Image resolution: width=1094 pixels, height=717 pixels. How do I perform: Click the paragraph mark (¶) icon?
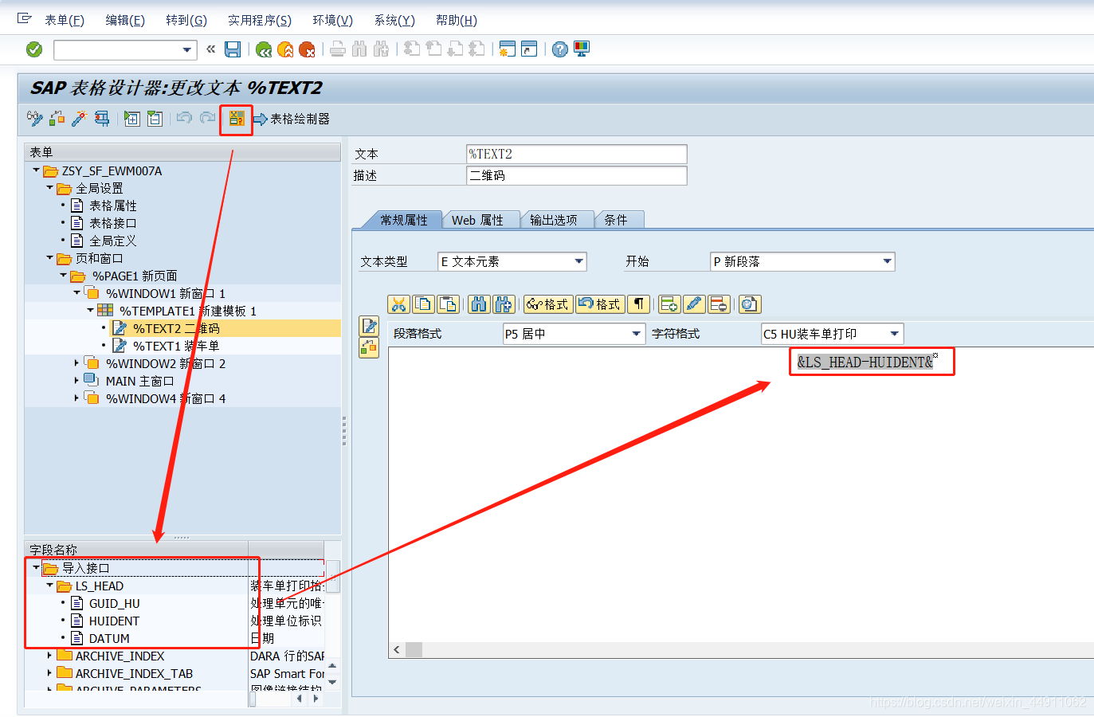click(x=639, y=304)
